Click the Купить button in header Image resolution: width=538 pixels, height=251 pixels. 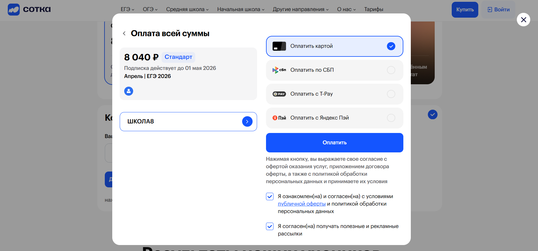(465, 10)
